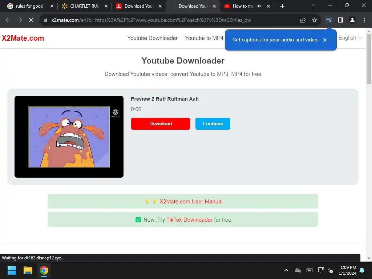Close the CHARTLET RUL tab
Screen dimensions: 372x279
click(106, 6)
